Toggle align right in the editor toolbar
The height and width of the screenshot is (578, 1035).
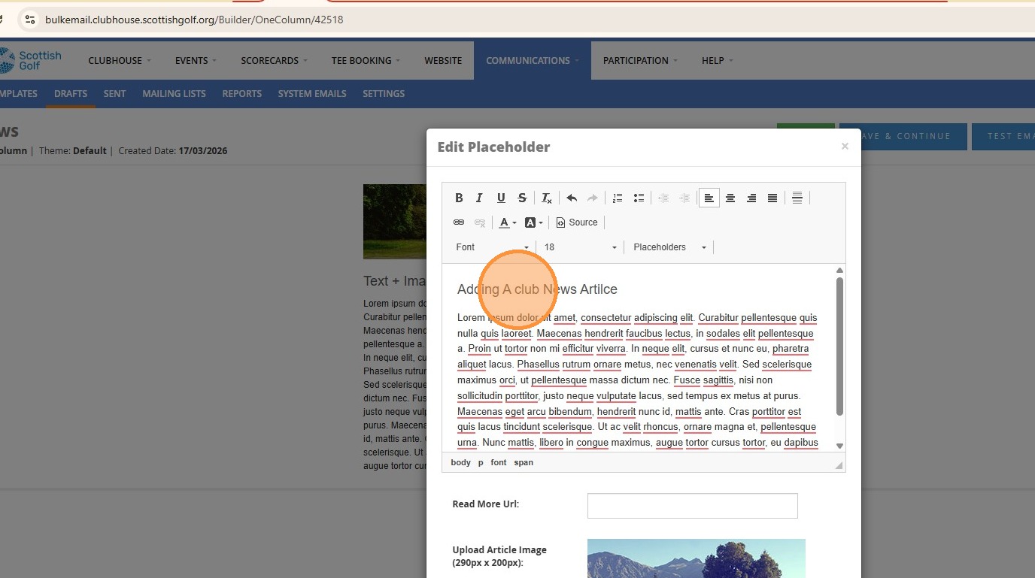751,198
